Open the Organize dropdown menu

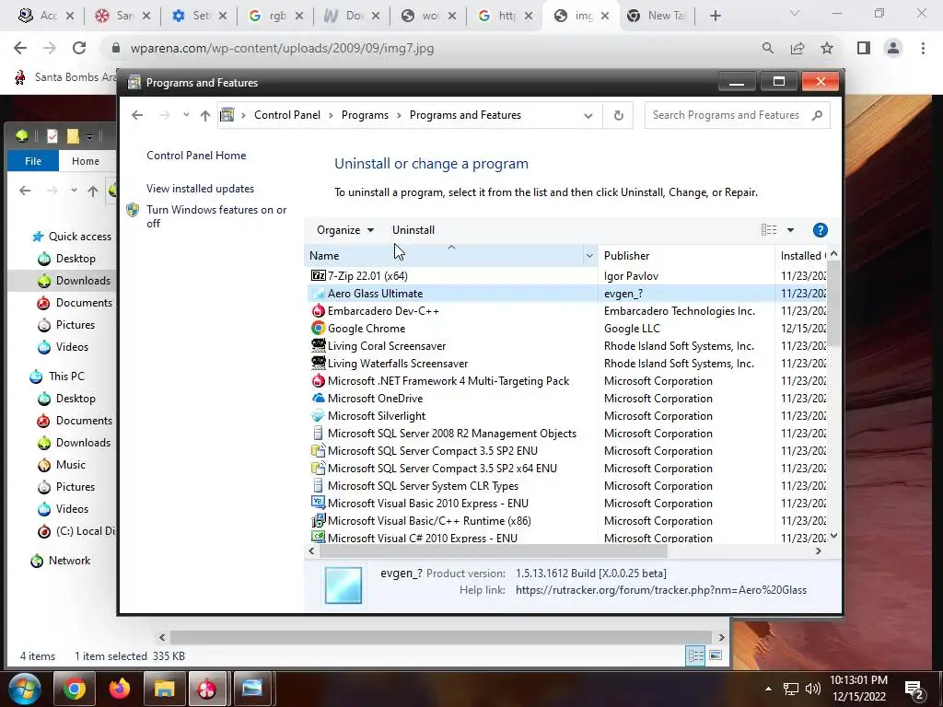coord(345,230)
